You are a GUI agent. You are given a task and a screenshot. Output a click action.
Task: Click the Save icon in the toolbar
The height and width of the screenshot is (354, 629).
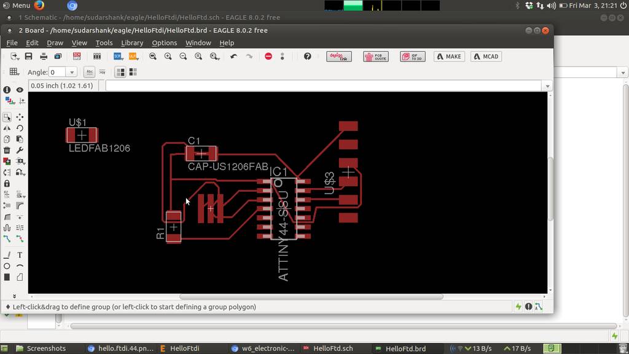(x=28, y=57)
